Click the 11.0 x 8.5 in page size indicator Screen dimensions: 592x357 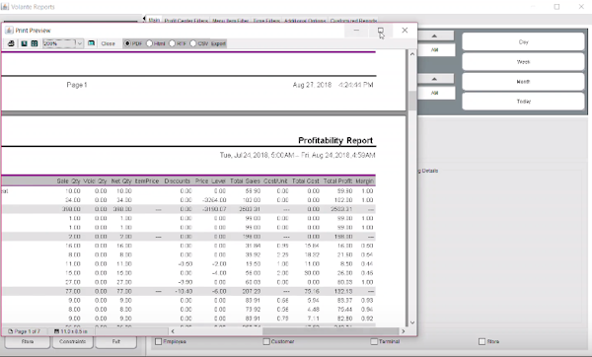point(71,331)
